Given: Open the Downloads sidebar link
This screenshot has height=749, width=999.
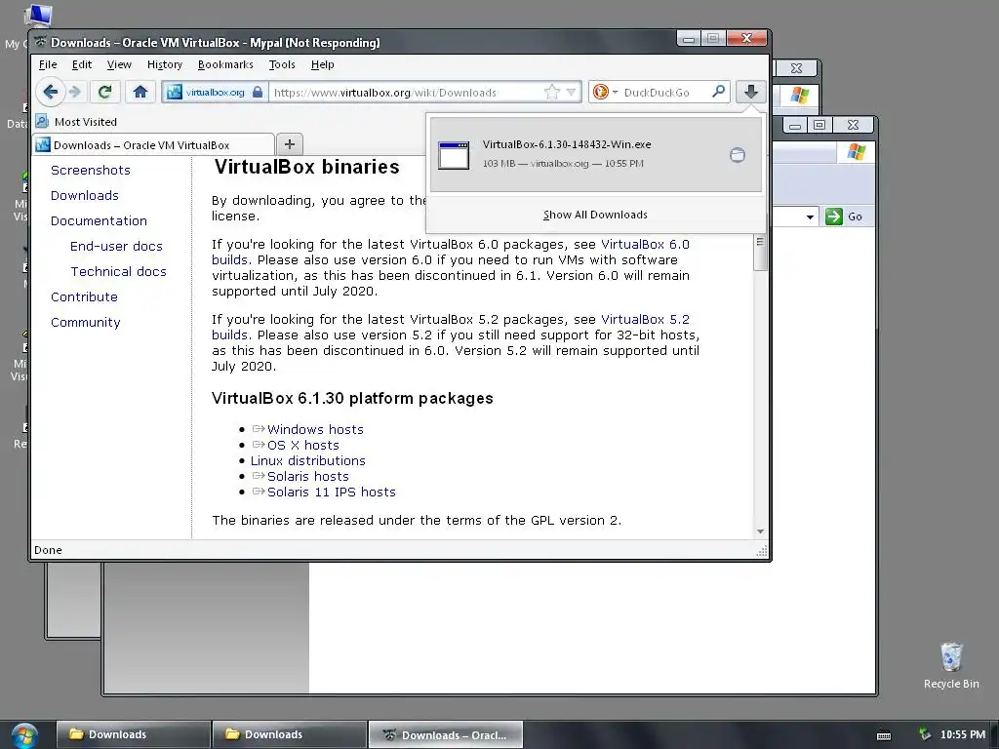Looking at the screenshot, I should [85, 195].
